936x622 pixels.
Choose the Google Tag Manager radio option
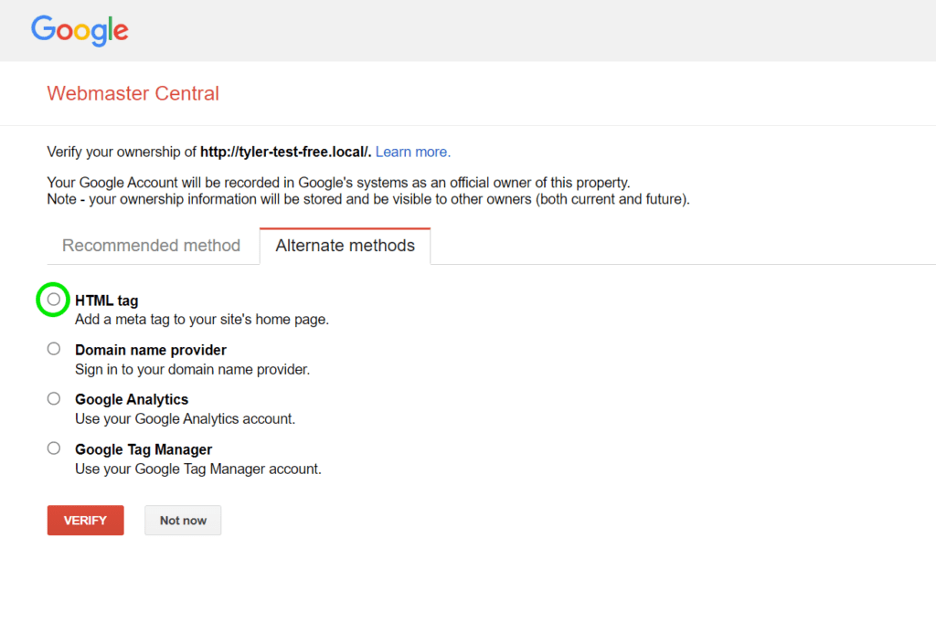pyautogui.click(x=54, y=448)
